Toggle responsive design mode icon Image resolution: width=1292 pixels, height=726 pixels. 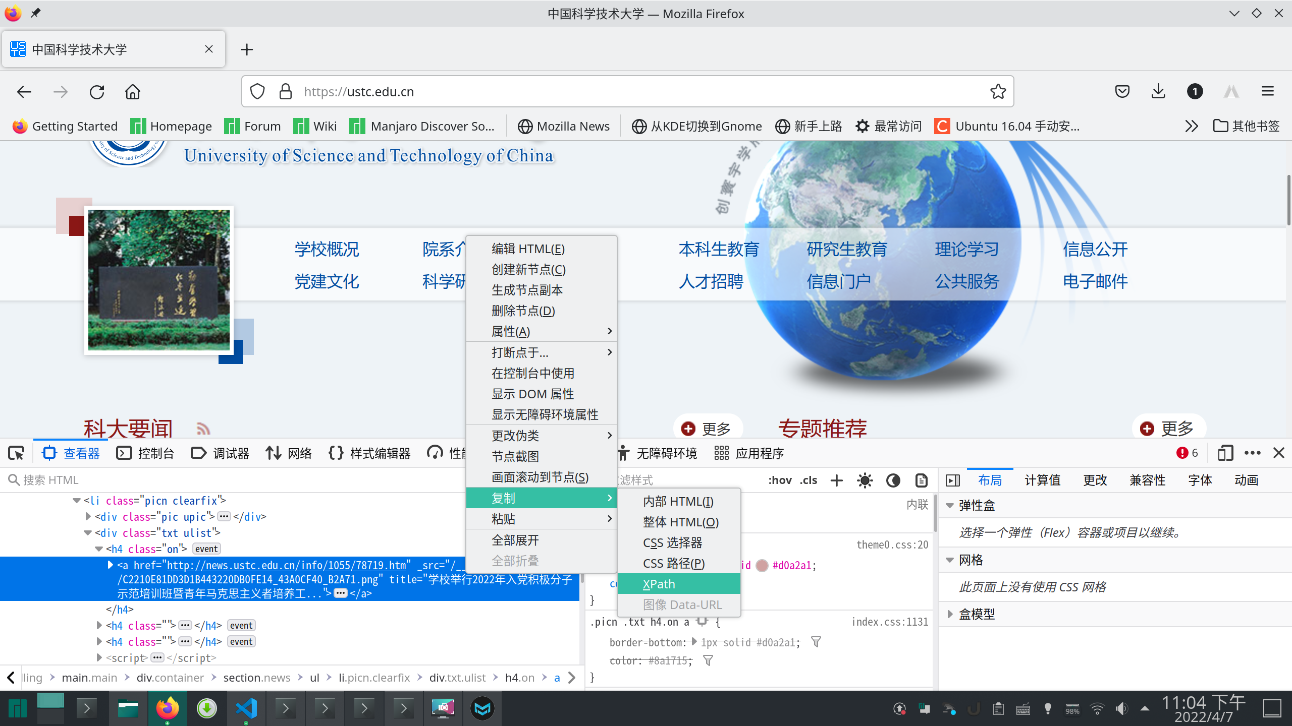[x=1225, y=453]
